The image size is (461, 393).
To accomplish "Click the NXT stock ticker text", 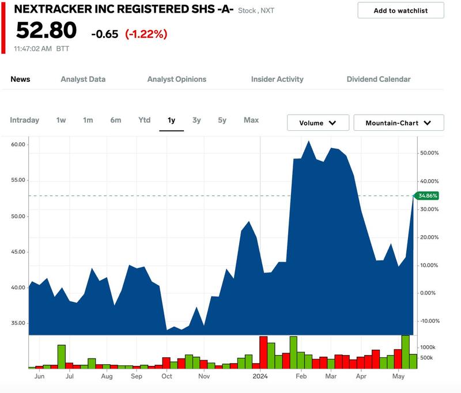I will click(267, 10).
